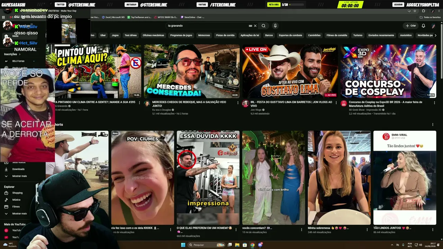Open the Criar create button

click(x=411, y=26)
